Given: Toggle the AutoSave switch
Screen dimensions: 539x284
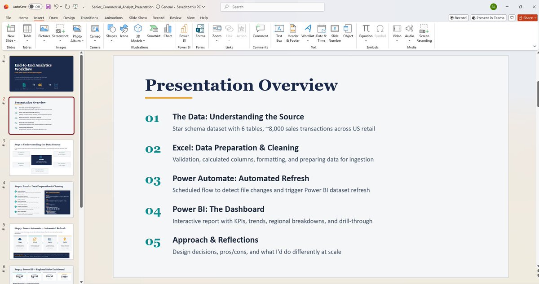Looking at the screenshot, I should tap(35, 7).
